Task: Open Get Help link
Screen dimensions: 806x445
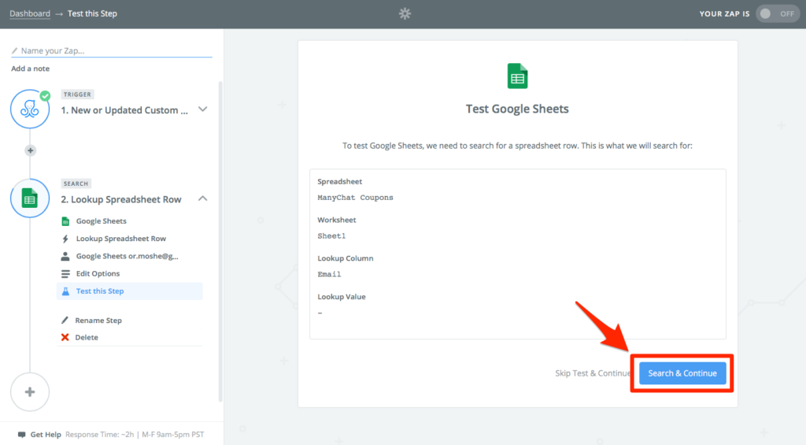Action: tap(45, 435)
